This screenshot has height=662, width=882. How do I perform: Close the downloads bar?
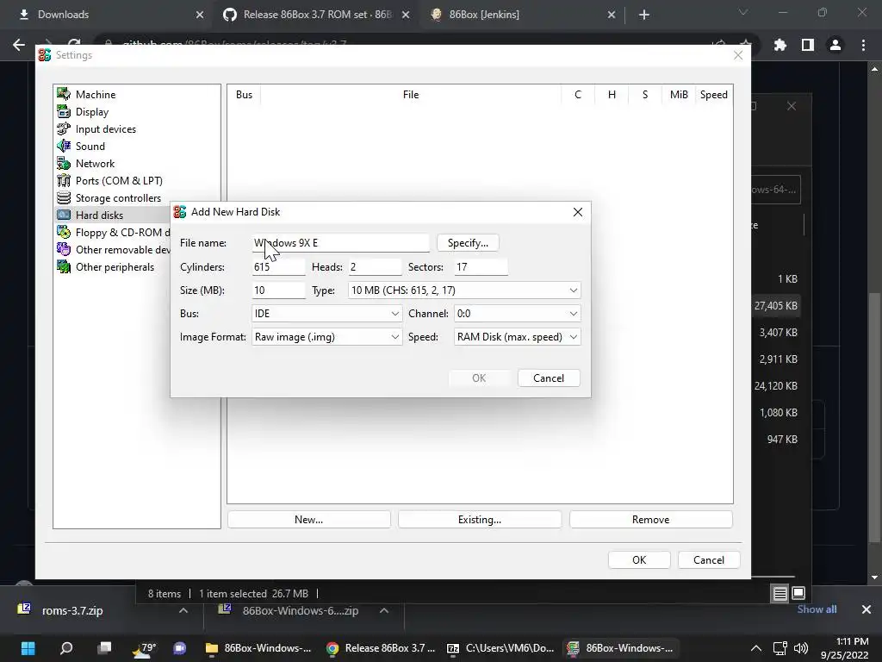(x=866, y=609)
